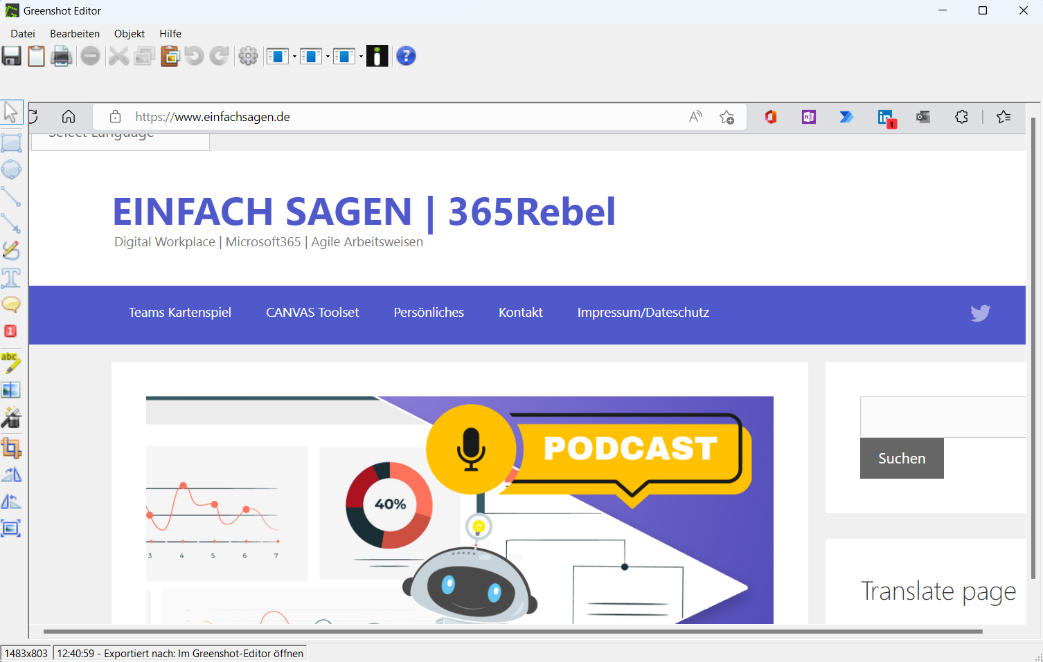Select the ellipse drawing tool
Image resolution: width=1043 pixels, height=662 pixels.
point(11,169)
